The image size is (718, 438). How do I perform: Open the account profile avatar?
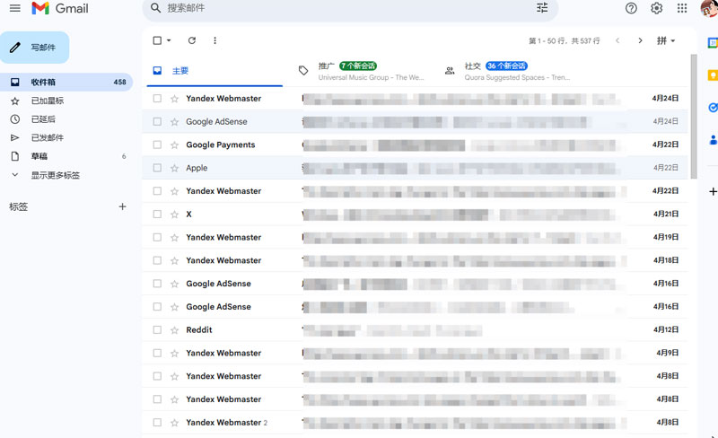pos(709,8)
